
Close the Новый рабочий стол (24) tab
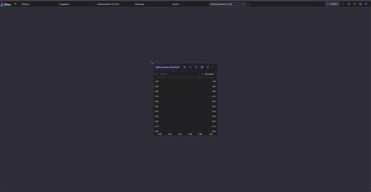244,4
